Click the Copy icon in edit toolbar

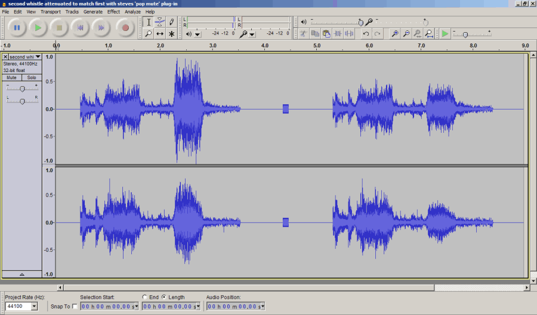click(x=314, y=33)
